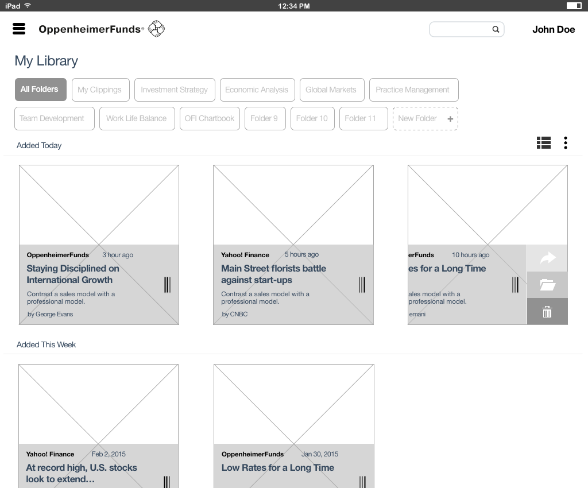This screenshot has width=588, height=488.
Task: Click the "10 hours ago" timestamp
Action: [x=471, y=255]
